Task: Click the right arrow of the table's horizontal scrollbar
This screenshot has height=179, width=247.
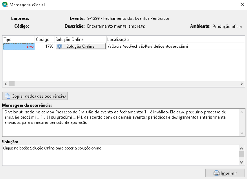Action: tap(242, 84)
